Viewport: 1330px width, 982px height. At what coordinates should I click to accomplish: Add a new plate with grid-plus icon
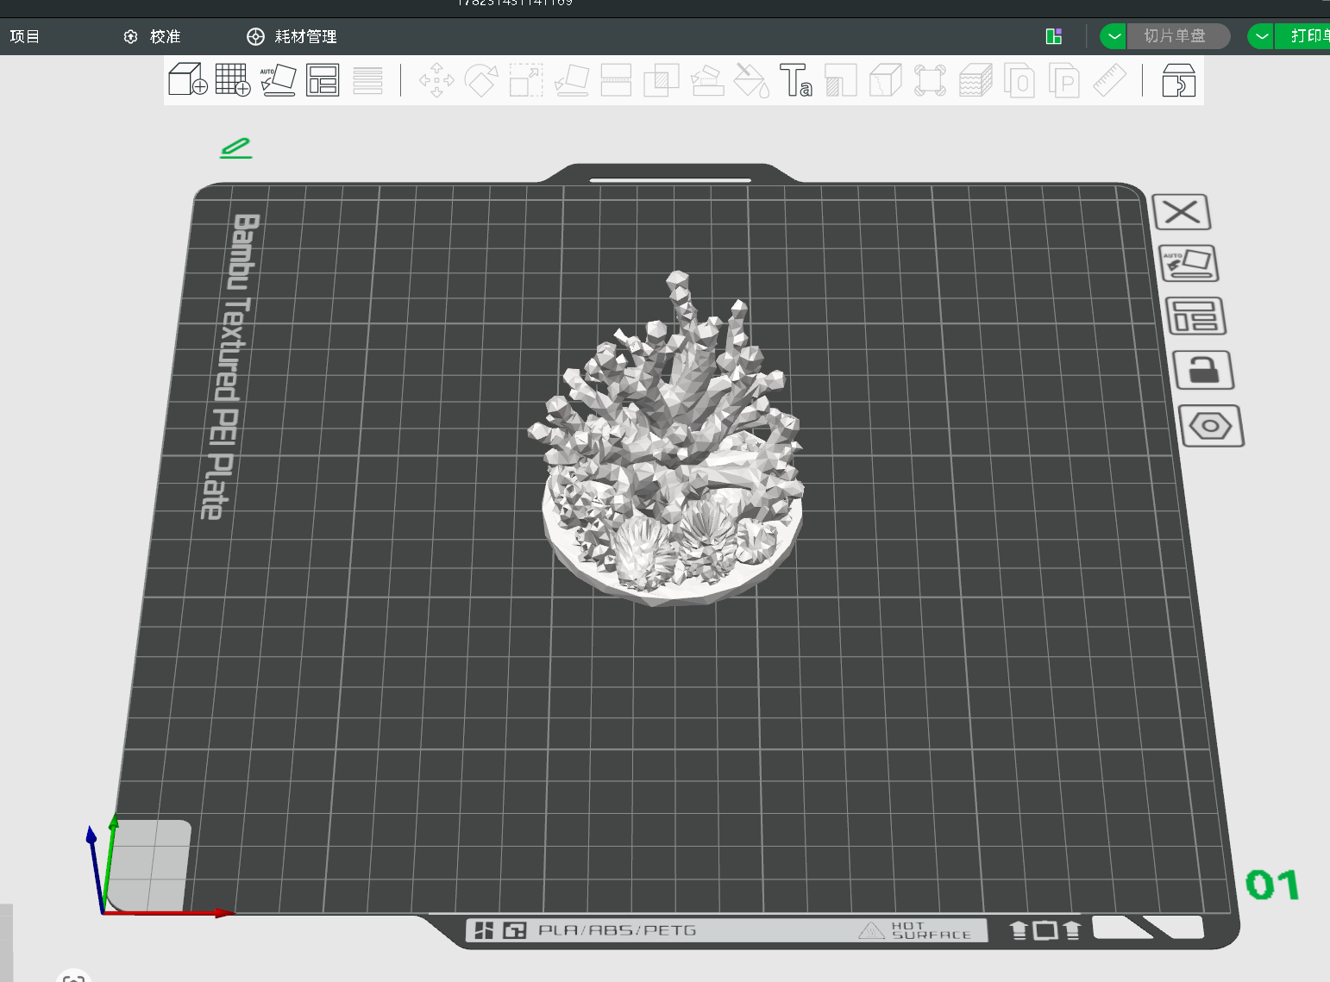[x=232, y=80]
